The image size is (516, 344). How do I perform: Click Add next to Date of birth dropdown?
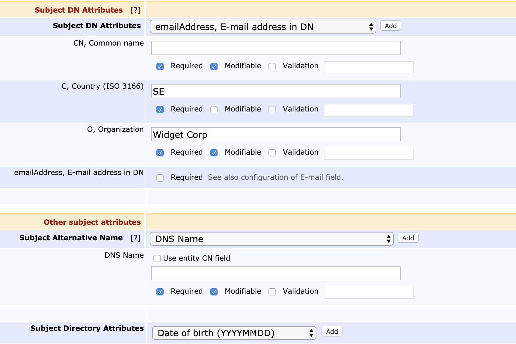point(332,332)
